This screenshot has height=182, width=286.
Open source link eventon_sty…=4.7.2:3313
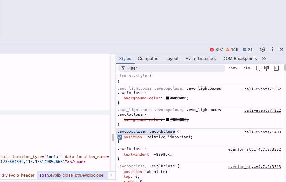[x=254, y=167]
